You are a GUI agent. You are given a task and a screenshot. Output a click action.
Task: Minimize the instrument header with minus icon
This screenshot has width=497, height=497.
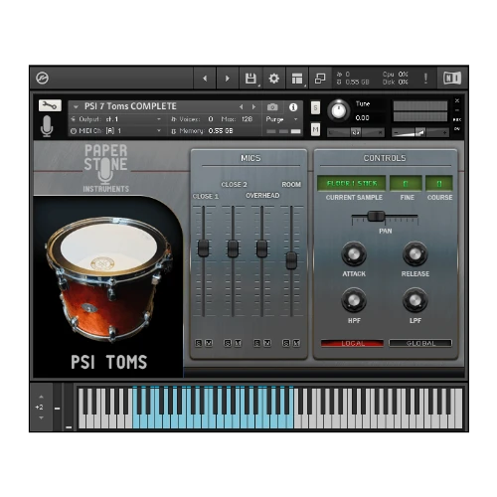[x=457, y=110]
